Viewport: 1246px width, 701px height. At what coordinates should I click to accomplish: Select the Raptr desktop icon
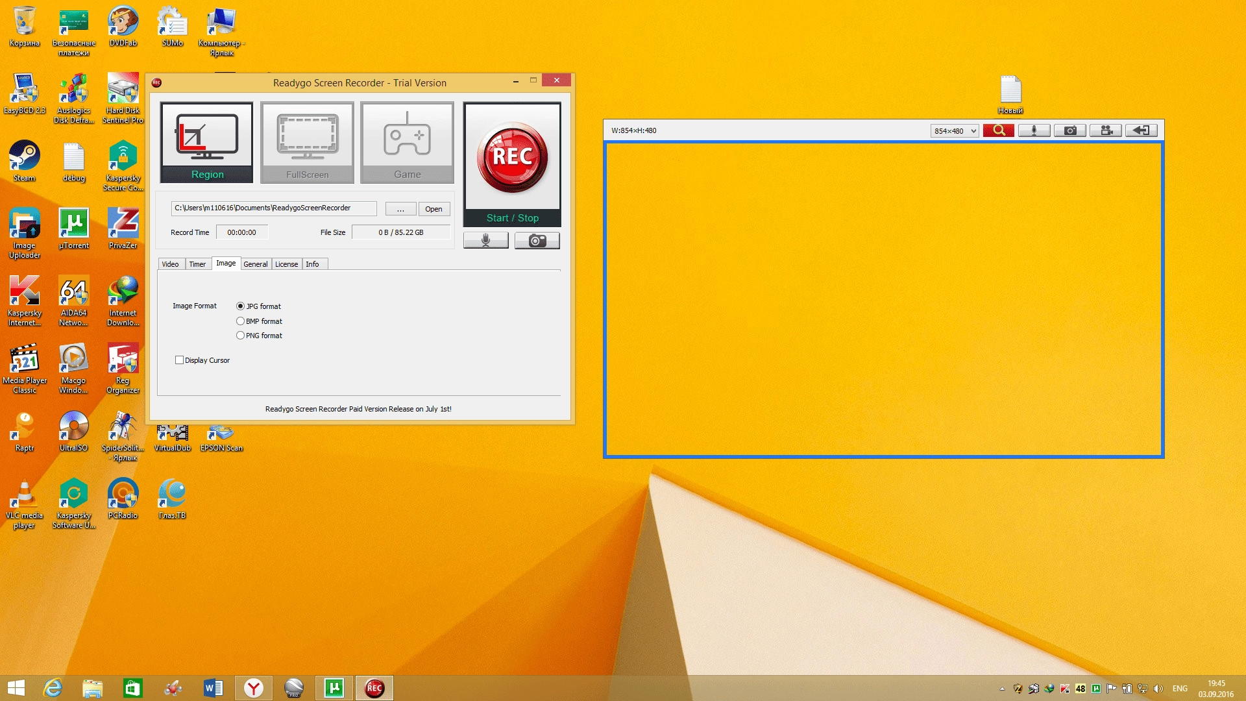25,431
